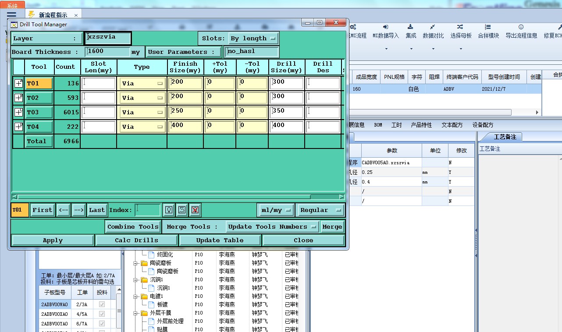562x332 pixels.
Task: Switch to the 工艺备注 tab
Action: [x=505, y=137]
